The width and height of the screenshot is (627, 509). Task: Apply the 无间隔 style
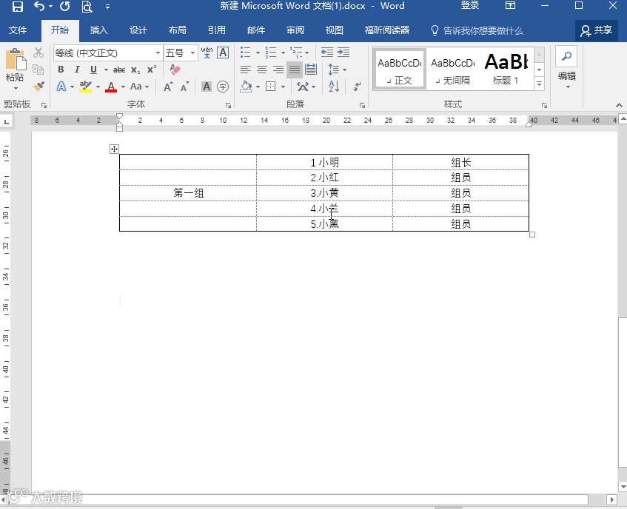[453, 70]
